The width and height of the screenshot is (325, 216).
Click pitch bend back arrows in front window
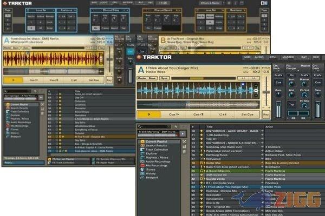pos(243,78)
